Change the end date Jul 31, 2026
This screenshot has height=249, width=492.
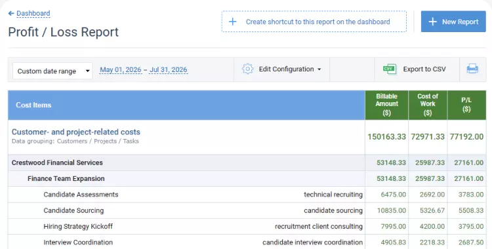tap(169, 69)
